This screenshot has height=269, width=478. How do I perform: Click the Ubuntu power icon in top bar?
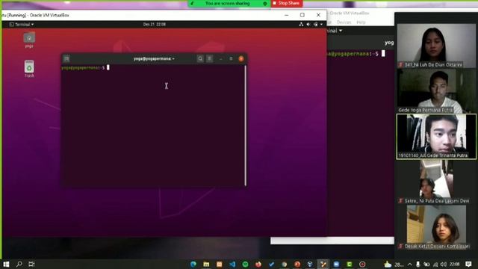316,25
